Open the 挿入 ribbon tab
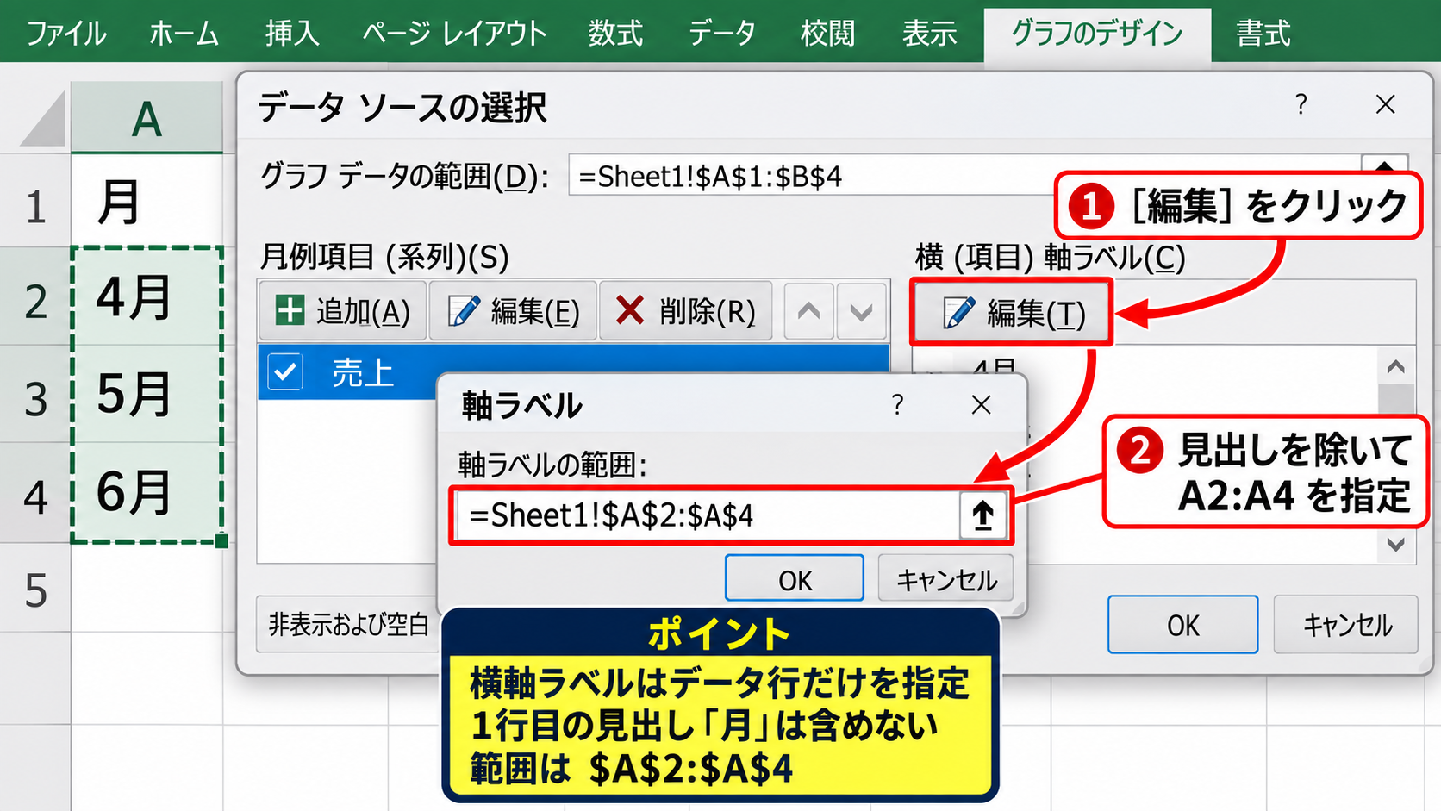The width and height of the screenshot is (1441, 811). (x=292, y=34)
